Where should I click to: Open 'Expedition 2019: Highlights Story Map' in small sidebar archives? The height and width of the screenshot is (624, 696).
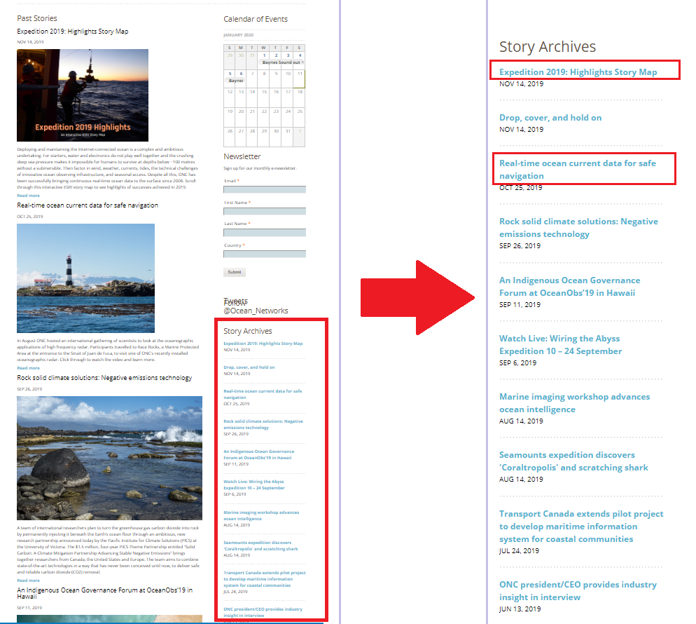click(x=263, y=344)
